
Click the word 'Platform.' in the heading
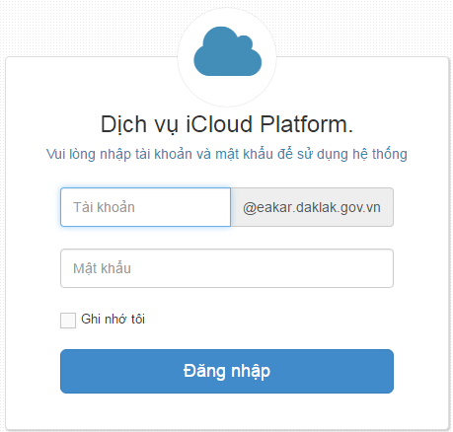click(x=307, y=124)
